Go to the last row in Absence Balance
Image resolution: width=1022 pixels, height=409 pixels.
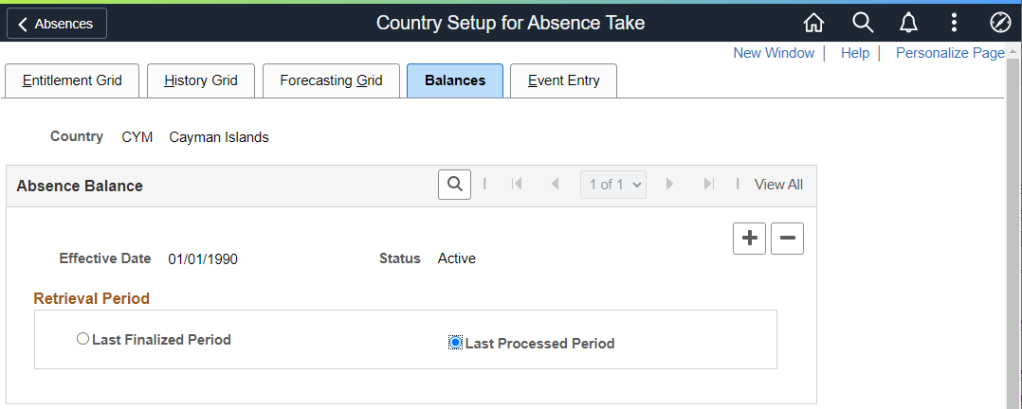click(x=708, y=185)
